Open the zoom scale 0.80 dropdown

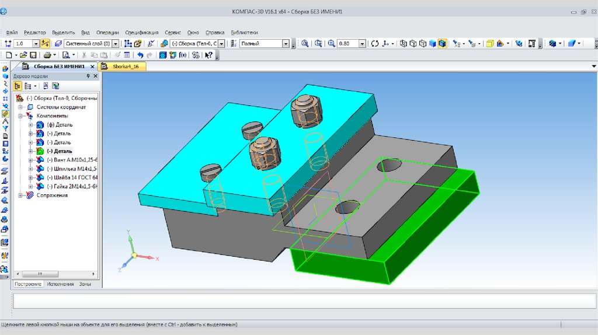[362, 44]
